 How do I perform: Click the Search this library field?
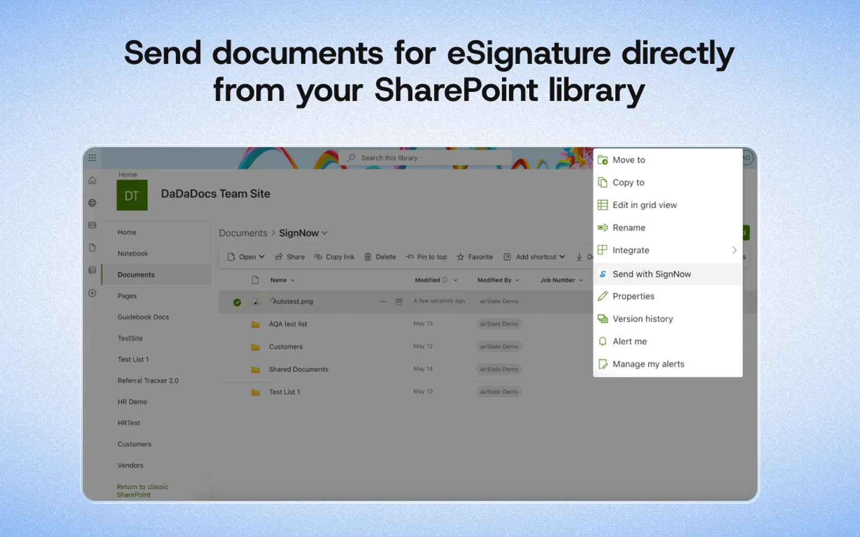(425, 158)
